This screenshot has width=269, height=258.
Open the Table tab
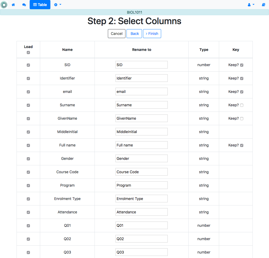40,5
